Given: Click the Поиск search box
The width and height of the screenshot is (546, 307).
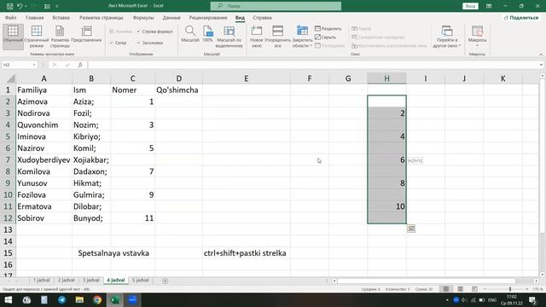Looking at the screenshot, I should coord(276,6).
